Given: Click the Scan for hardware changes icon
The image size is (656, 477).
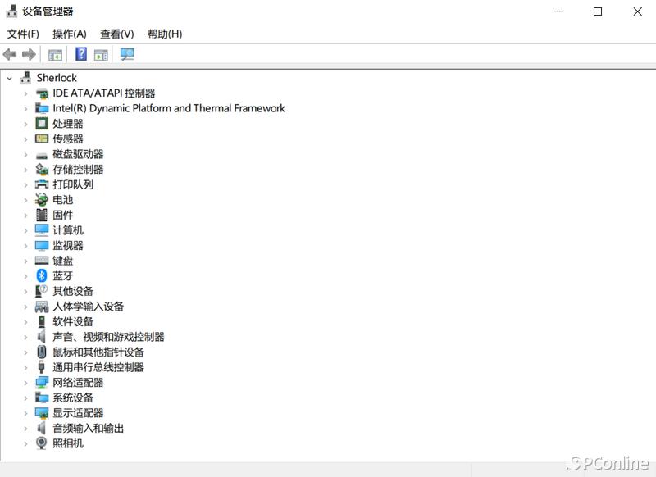Looking at the screenshot, I should 127,54.
